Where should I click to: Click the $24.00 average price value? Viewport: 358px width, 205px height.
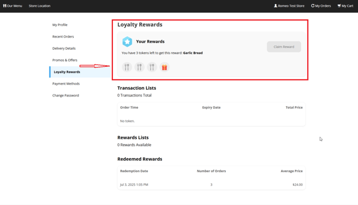[298, 185]
